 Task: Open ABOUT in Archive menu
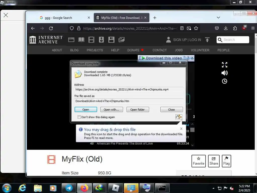click(x=57, y=50)
